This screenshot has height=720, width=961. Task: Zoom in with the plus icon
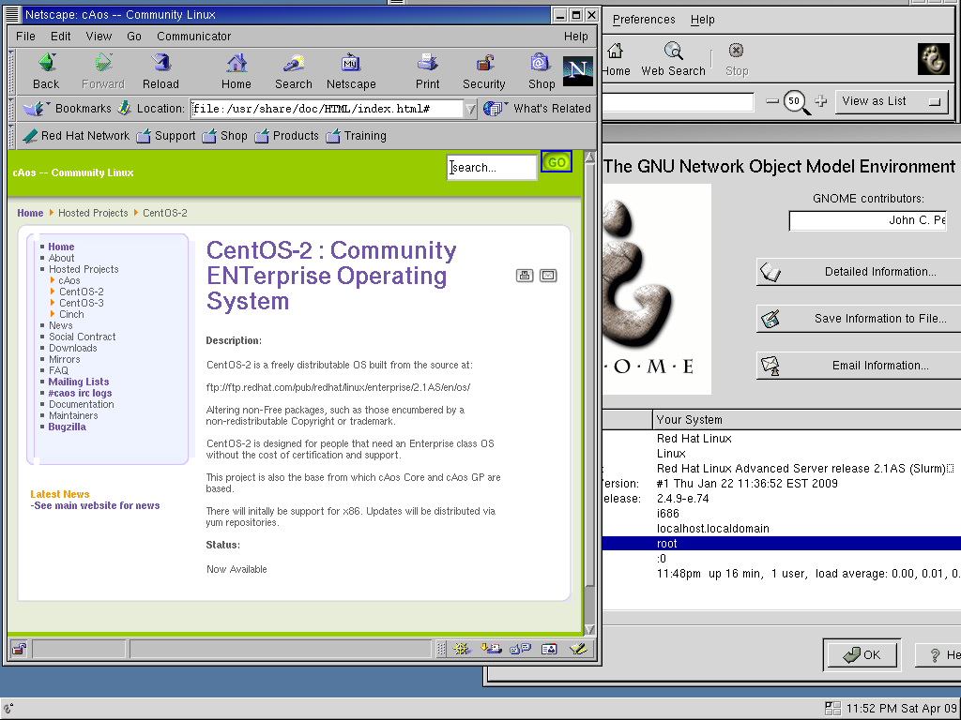820,101
